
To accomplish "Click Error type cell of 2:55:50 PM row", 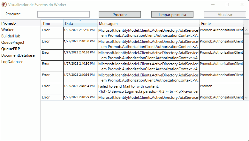I will (x=52, y=33).
